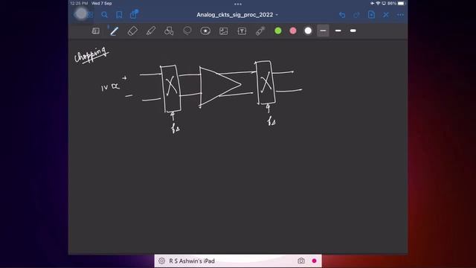Viewport: 476px width, 268px height.
Task: Choose the pink pen color
Action: tap(293, 31)
